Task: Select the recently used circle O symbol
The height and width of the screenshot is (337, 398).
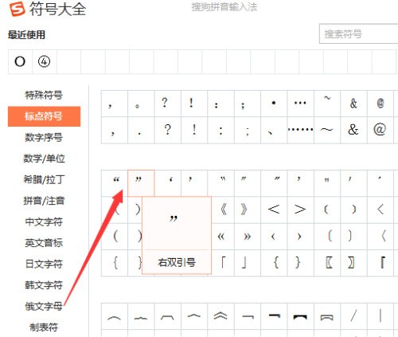Action: (x=20, y=61)
